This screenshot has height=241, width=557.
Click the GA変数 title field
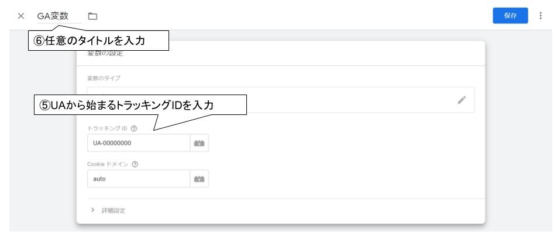[59, 16]
